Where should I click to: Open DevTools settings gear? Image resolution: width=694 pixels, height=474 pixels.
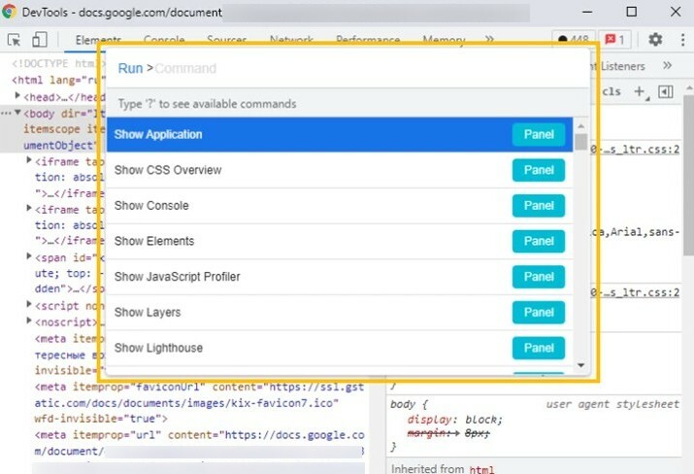pos(655,40)
